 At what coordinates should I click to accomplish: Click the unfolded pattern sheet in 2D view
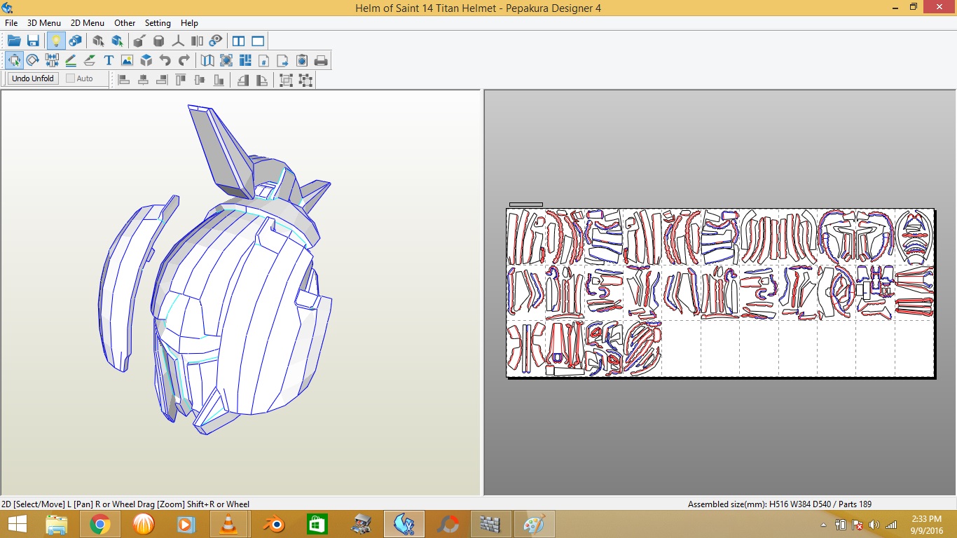pos(720,293)
